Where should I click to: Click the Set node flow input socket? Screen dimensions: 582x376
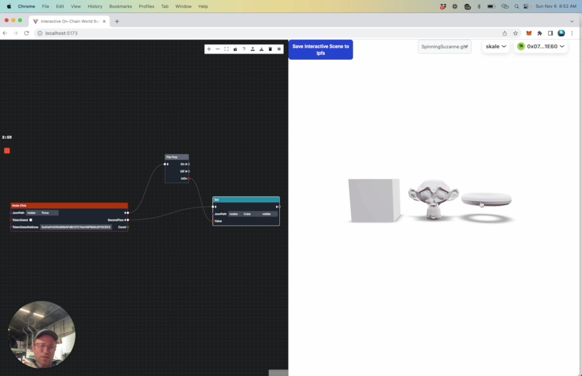(213, 207)
